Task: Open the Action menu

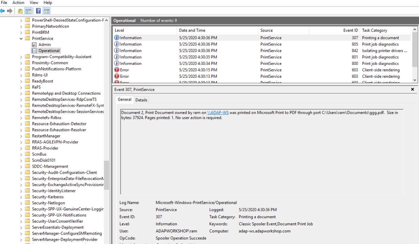Action: 18,2
